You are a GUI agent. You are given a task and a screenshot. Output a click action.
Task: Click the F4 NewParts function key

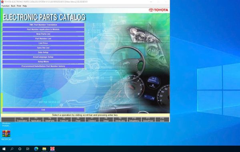[x=50, y=119]
